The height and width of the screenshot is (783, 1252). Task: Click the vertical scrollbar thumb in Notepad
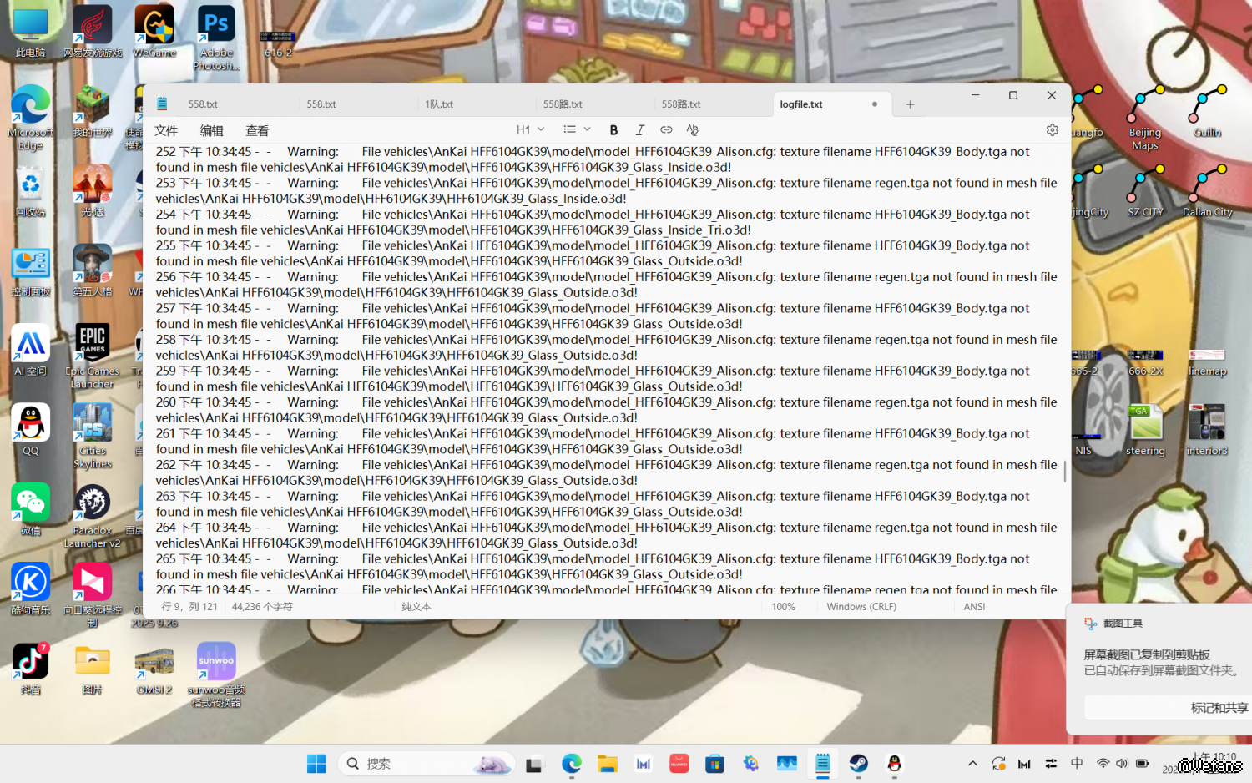[x=1064, y=472]
